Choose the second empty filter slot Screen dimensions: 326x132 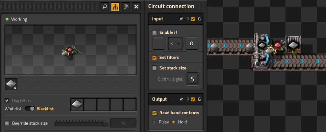tap(90, 105)
